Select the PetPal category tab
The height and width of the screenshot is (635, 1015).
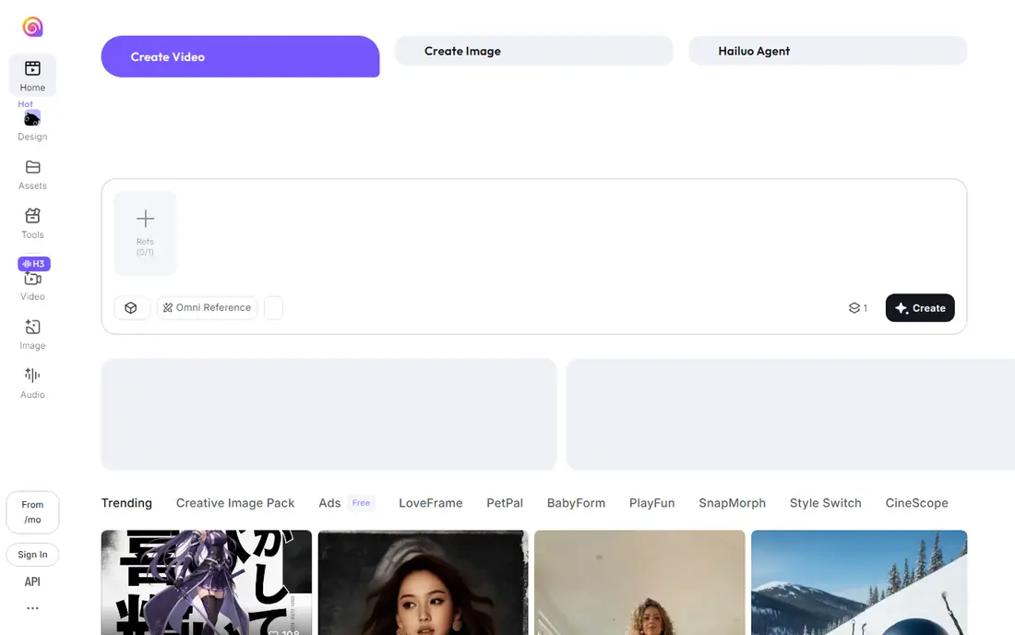pos(505,503)
